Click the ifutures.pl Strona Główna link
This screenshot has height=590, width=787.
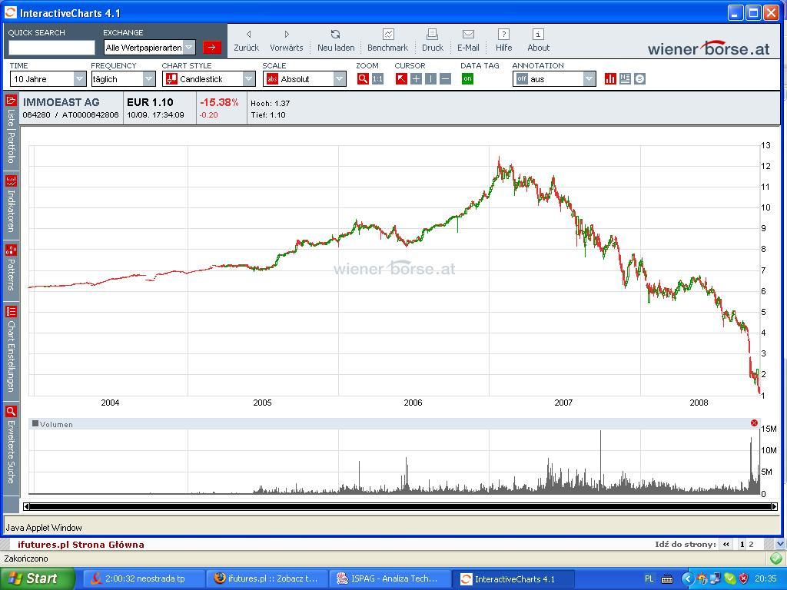pos(81,545)
